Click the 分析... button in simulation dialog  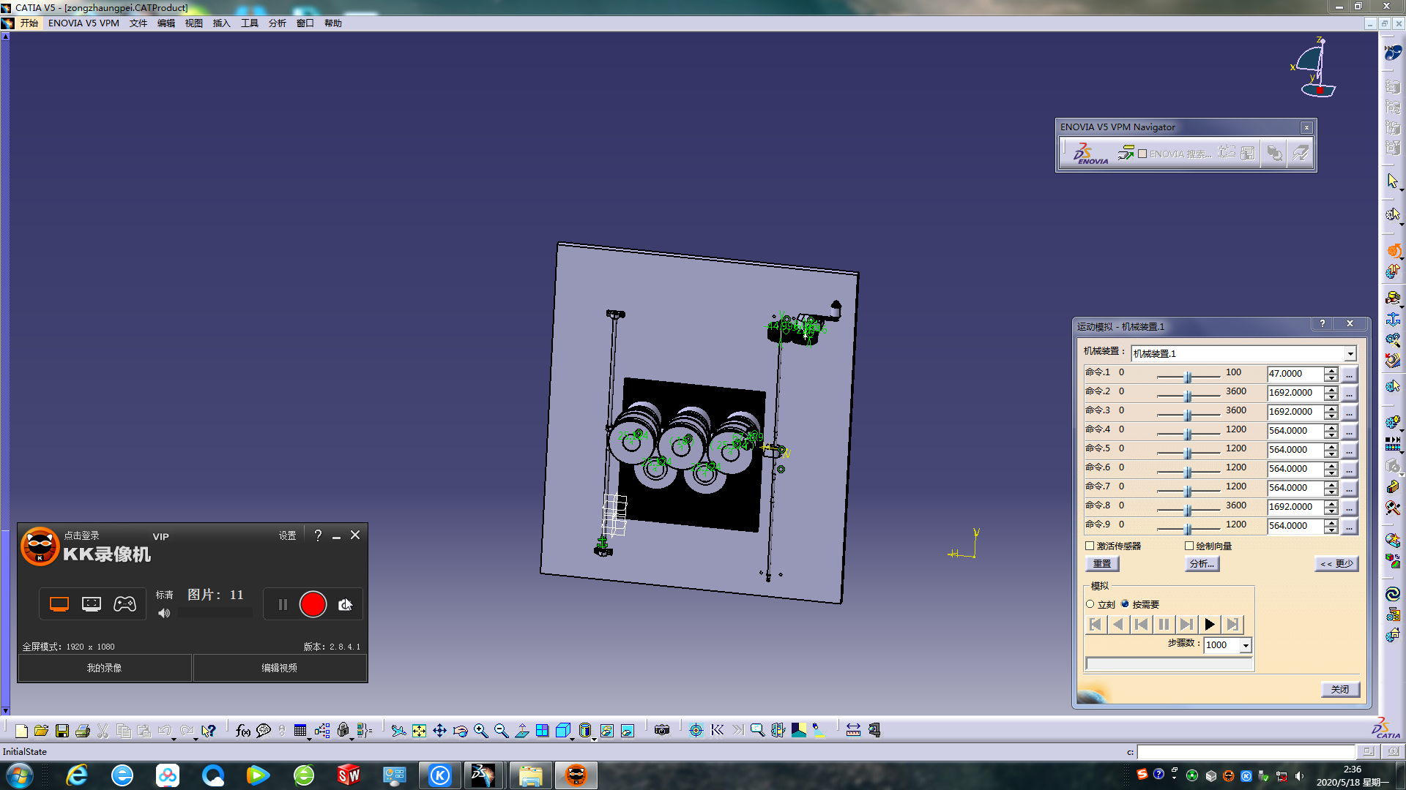pos(1202,564)
